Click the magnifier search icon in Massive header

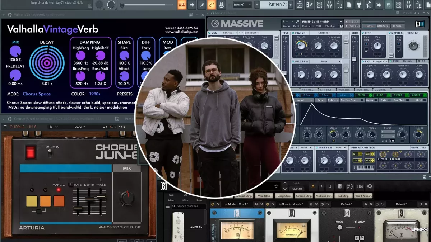tap(297, 22)
